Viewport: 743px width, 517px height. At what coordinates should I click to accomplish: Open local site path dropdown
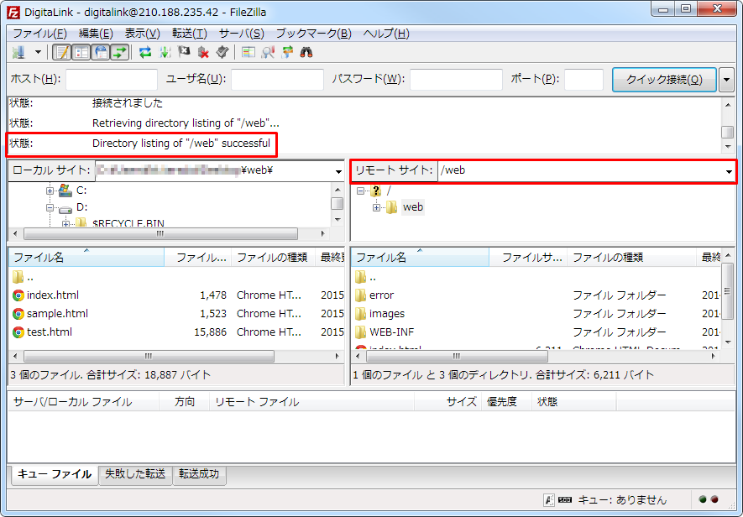point(338,171)
